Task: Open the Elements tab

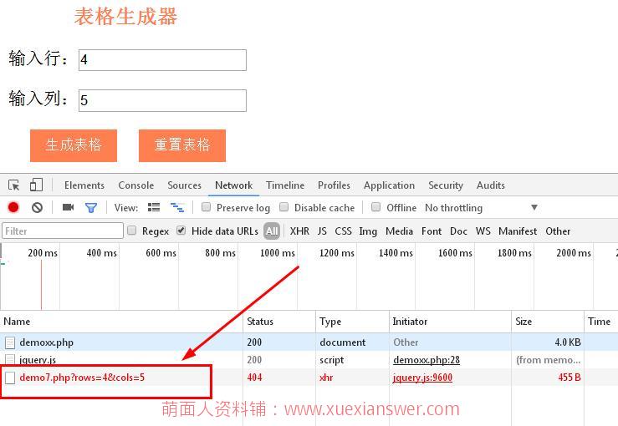Action: (x=84, y=185)
